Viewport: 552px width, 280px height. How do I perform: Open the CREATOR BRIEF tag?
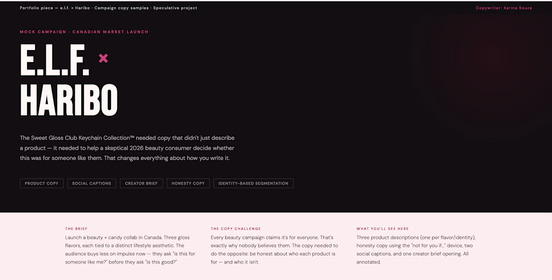pyautogui.click(x=141, y=183)
